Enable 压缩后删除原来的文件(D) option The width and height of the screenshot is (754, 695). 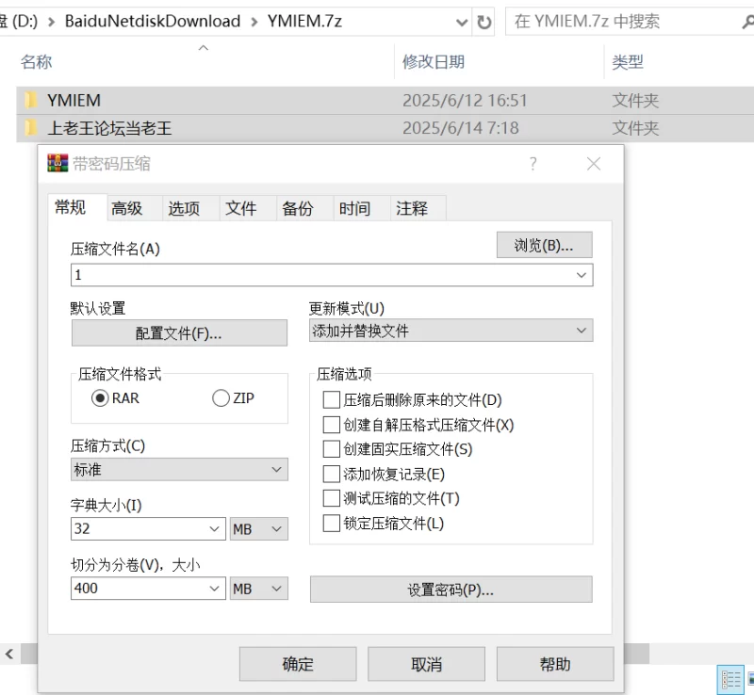pyautogui.click(x=332, y=399)
